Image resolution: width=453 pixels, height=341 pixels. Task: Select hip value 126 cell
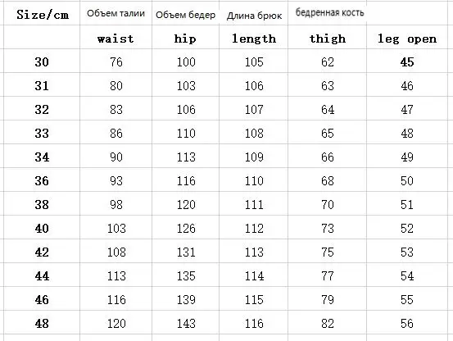[185, 227]
